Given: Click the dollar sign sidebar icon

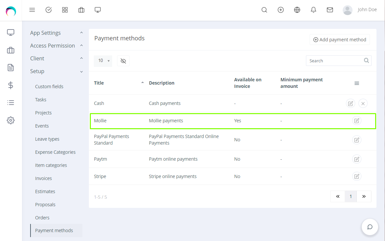Looking at the screenshot, I should tap(11, 85).
